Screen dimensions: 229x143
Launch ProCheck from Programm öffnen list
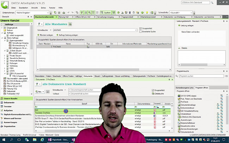185,102
